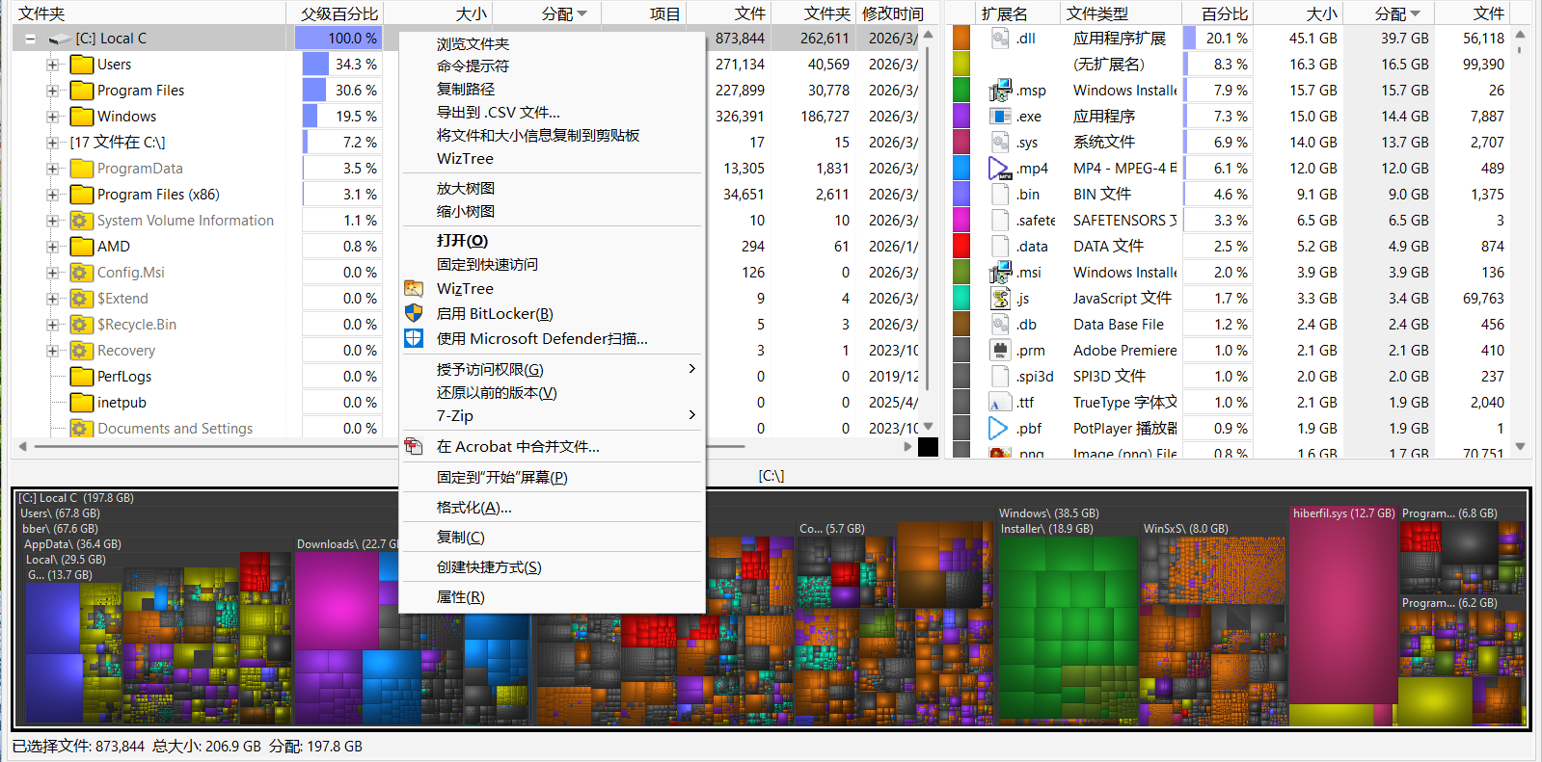Expand the Program Files (x86) node
The height and width of the screenshot is (762, 1542).
pyautogui.click(x=52, y=195)
